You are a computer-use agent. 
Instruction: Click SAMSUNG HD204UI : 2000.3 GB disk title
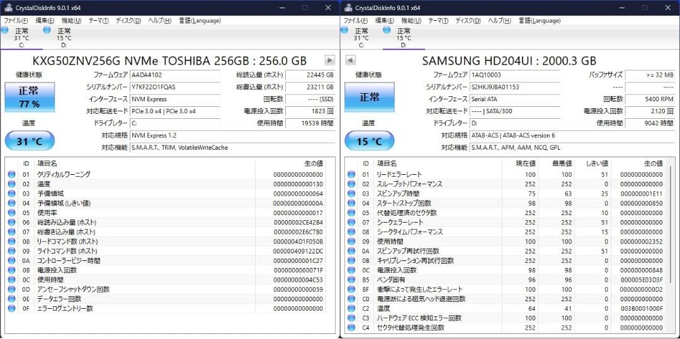click(509, 60)
